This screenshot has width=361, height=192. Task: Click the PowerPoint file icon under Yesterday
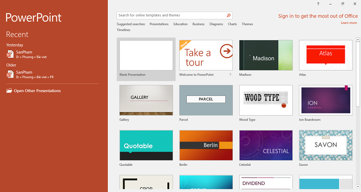coord(10,54)
